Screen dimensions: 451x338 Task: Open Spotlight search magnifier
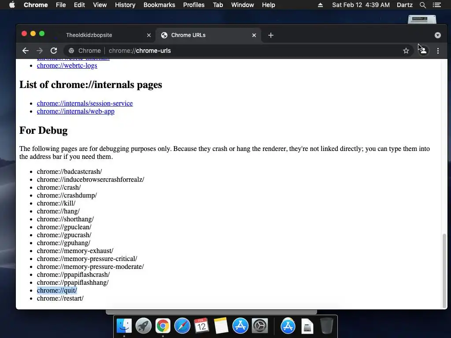click(x=422, y=5)
